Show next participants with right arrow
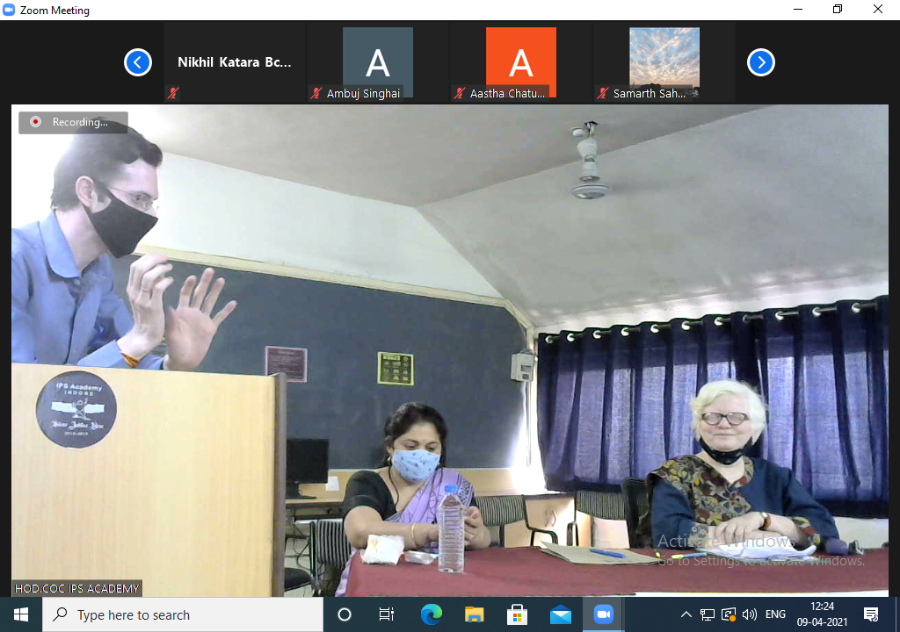This screenshot has height=632, width=900. pyautogui.click(x=760, y=62)
